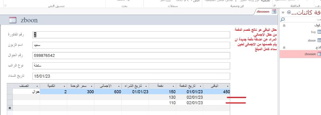The width and height of the screenshot is (321, 115).
Task: Select the row containing جوال via row selector
Action: [x=10, y=92]
